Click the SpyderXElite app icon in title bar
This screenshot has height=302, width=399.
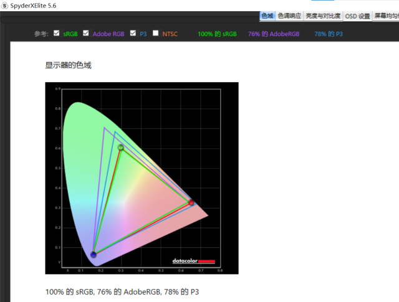tap(5, 6)
